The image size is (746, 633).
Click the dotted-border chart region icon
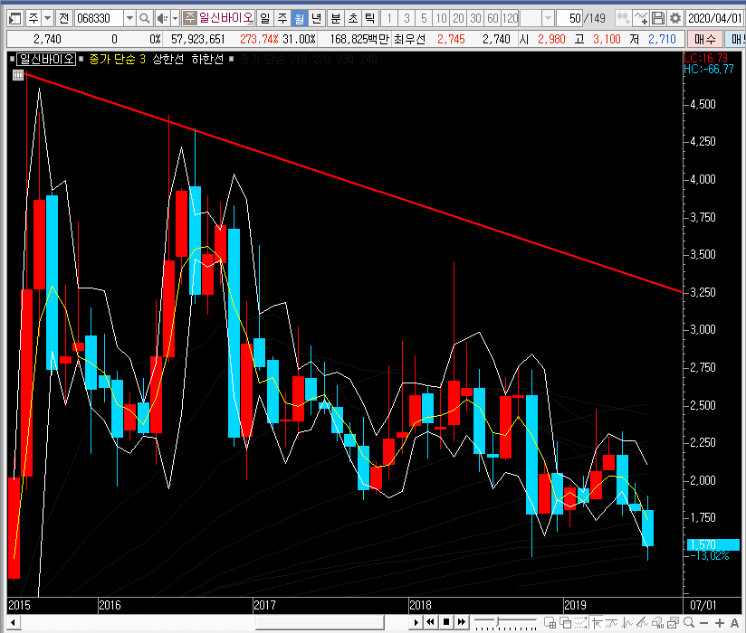[580, 622]
